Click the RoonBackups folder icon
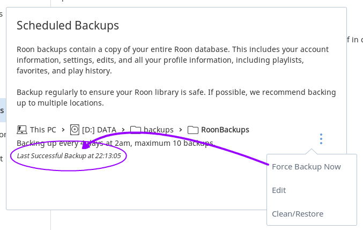This screenshot has width=363, height=230. [192, 130]
